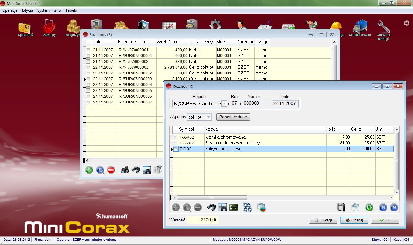413x245 pixels.
Task: Click the window with pie chart icon
Action: coord(261,207)
